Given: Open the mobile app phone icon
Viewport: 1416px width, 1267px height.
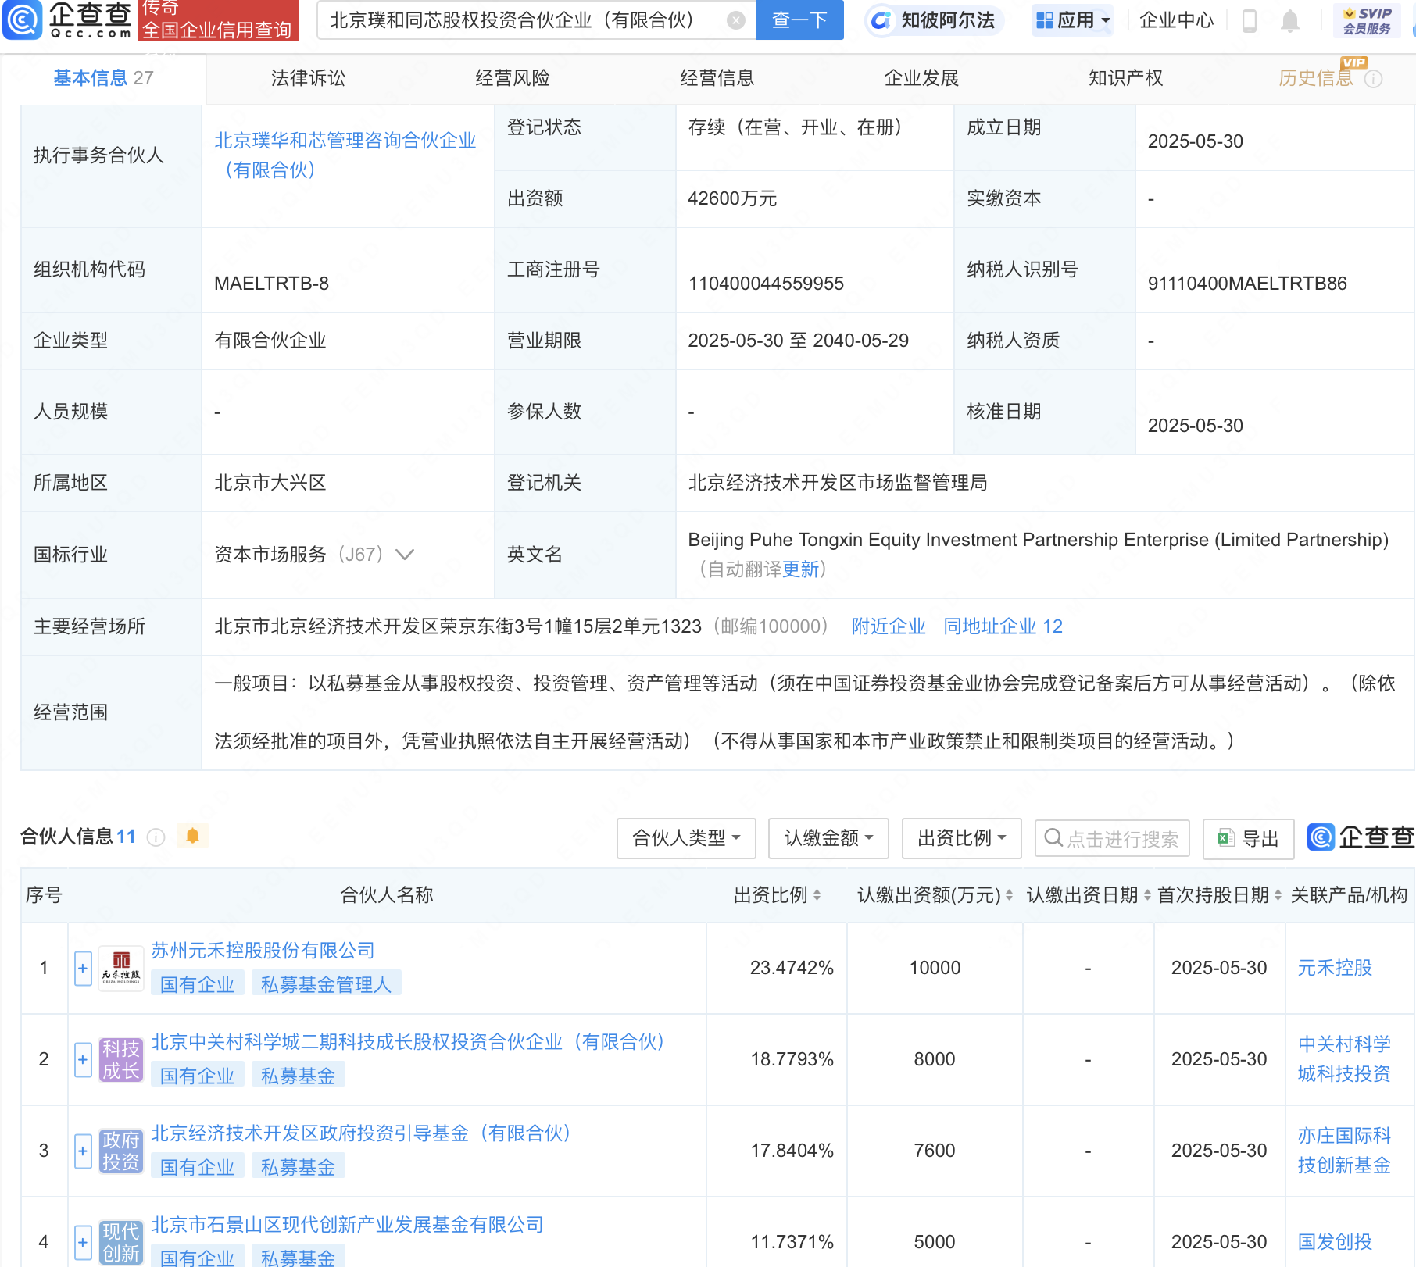Looking at the screenshot, I should (x=1250, y=21).
